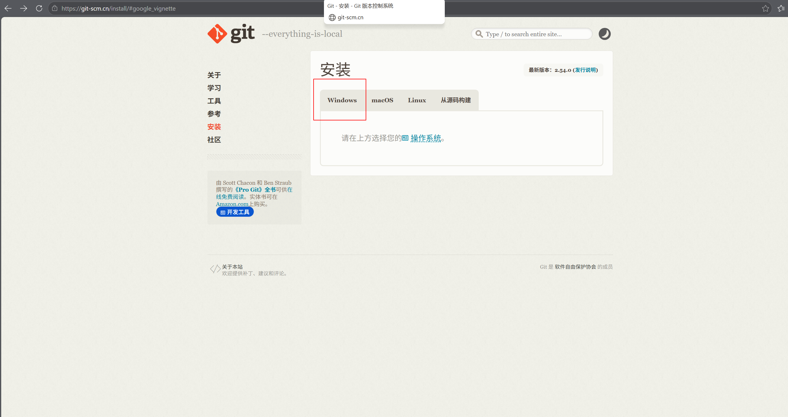
Task: Open the Amazon.com link
Action: tap(232, 204)
